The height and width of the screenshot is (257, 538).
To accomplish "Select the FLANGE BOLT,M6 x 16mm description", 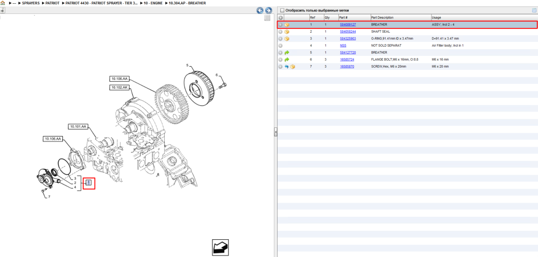I will pos(394,59).
